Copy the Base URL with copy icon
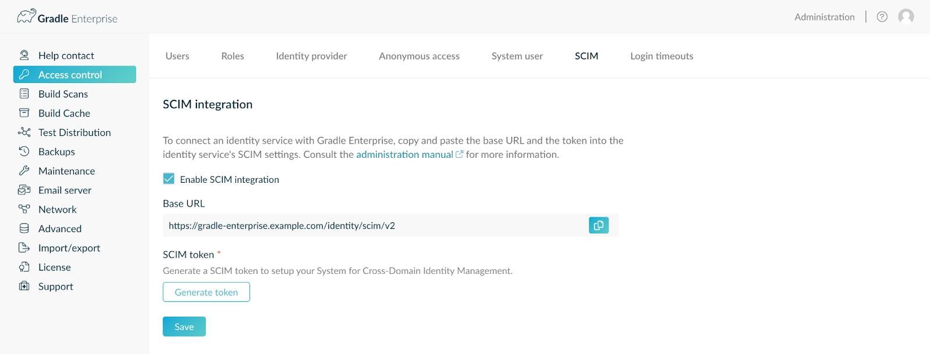The width and height of the screenshot is (930, 354). point(599,225)
